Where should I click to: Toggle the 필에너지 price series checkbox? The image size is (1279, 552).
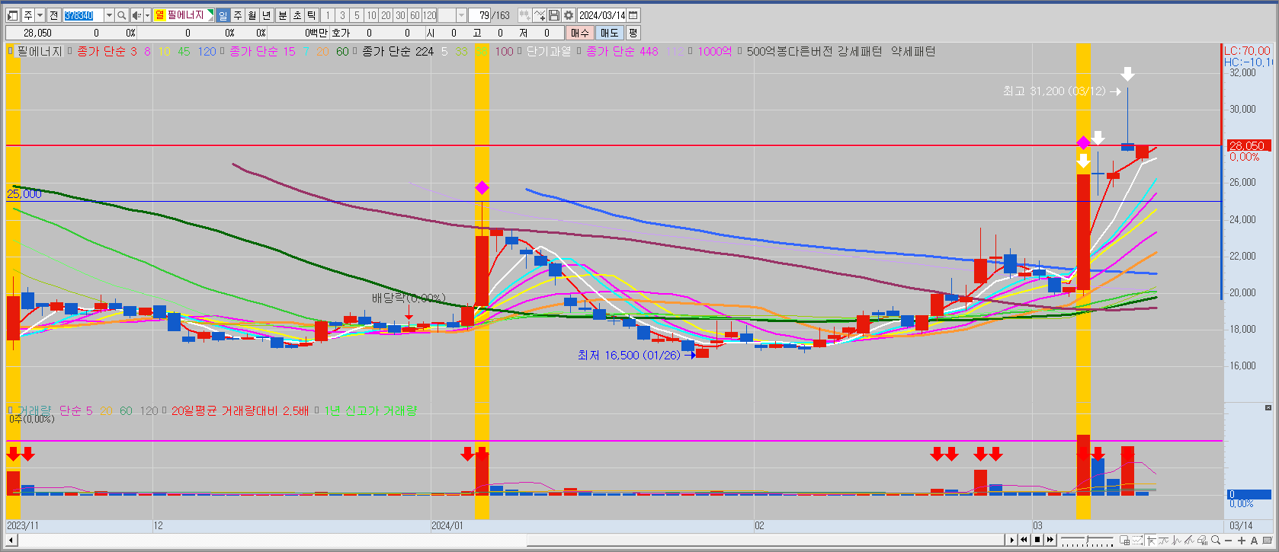coord(11,51)
